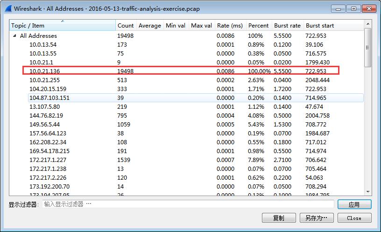Click burst start value 54.063
This screenshot has height=232, width=381.
(314, 177)
